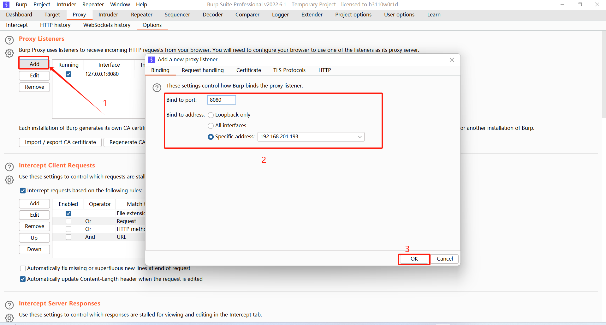Click Remove button under Proxy Listeners
This screenshot has height=325, width=606.
[x=34, y=87]
